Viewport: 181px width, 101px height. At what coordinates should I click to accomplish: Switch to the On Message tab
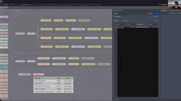141,24
